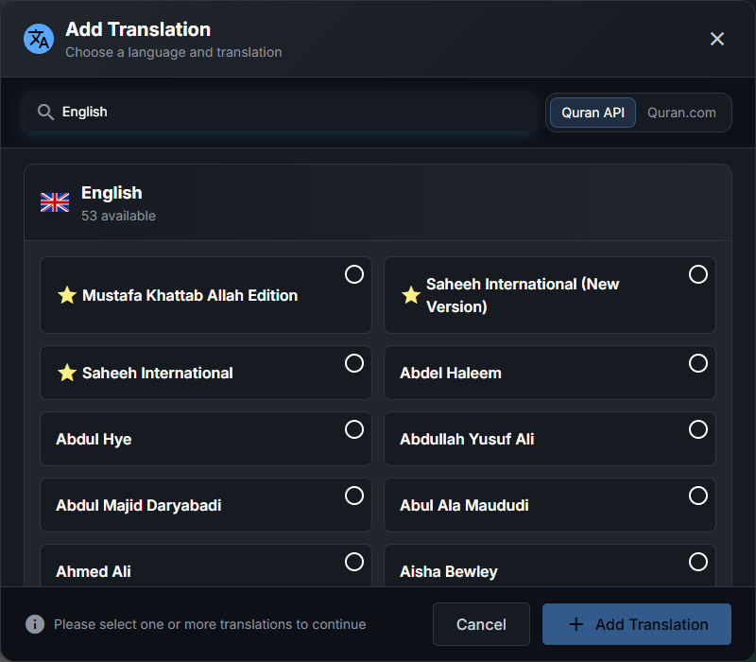Click star icon on Saheeh International (New Version)
The height and width of the screenshot is (662, 756).
tap(411, 295)
